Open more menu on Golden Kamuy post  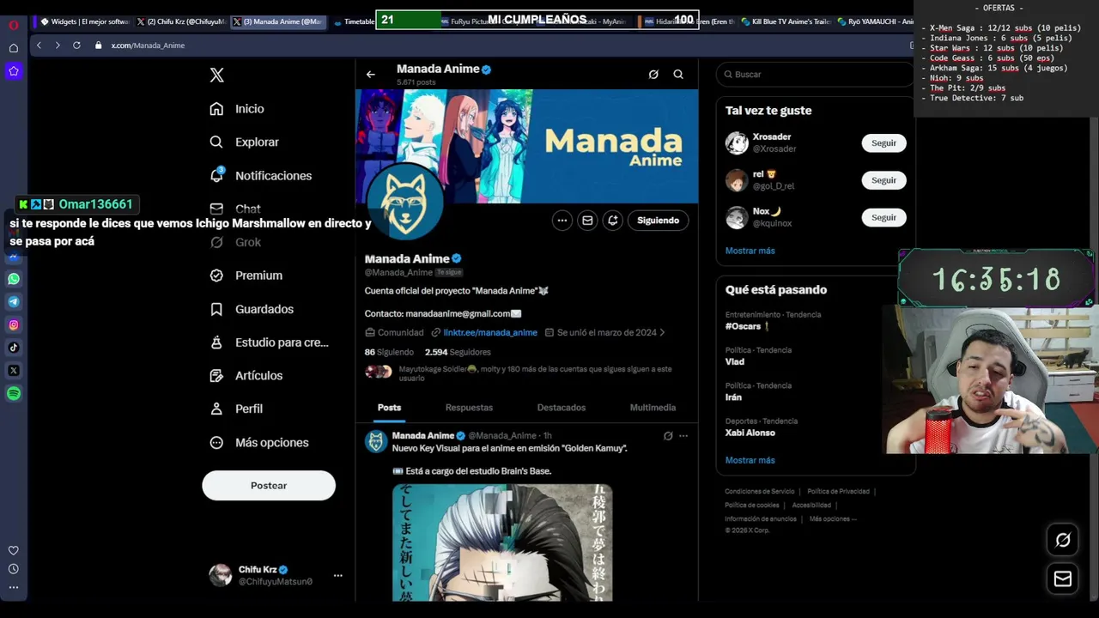pos(683,436)
